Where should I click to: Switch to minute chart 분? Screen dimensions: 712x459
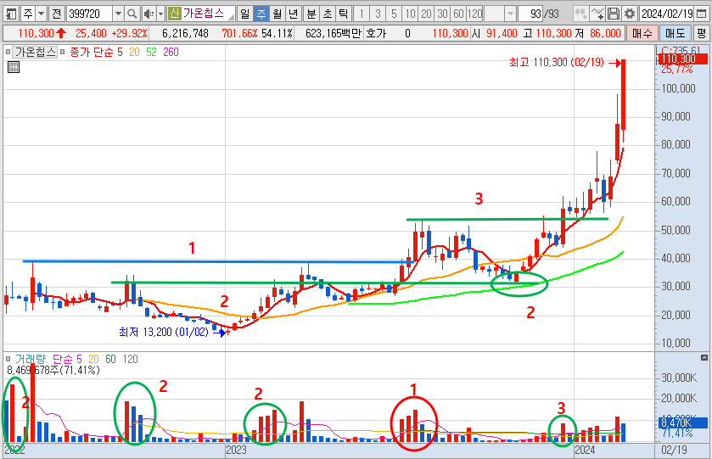click(x=311, y=14)
